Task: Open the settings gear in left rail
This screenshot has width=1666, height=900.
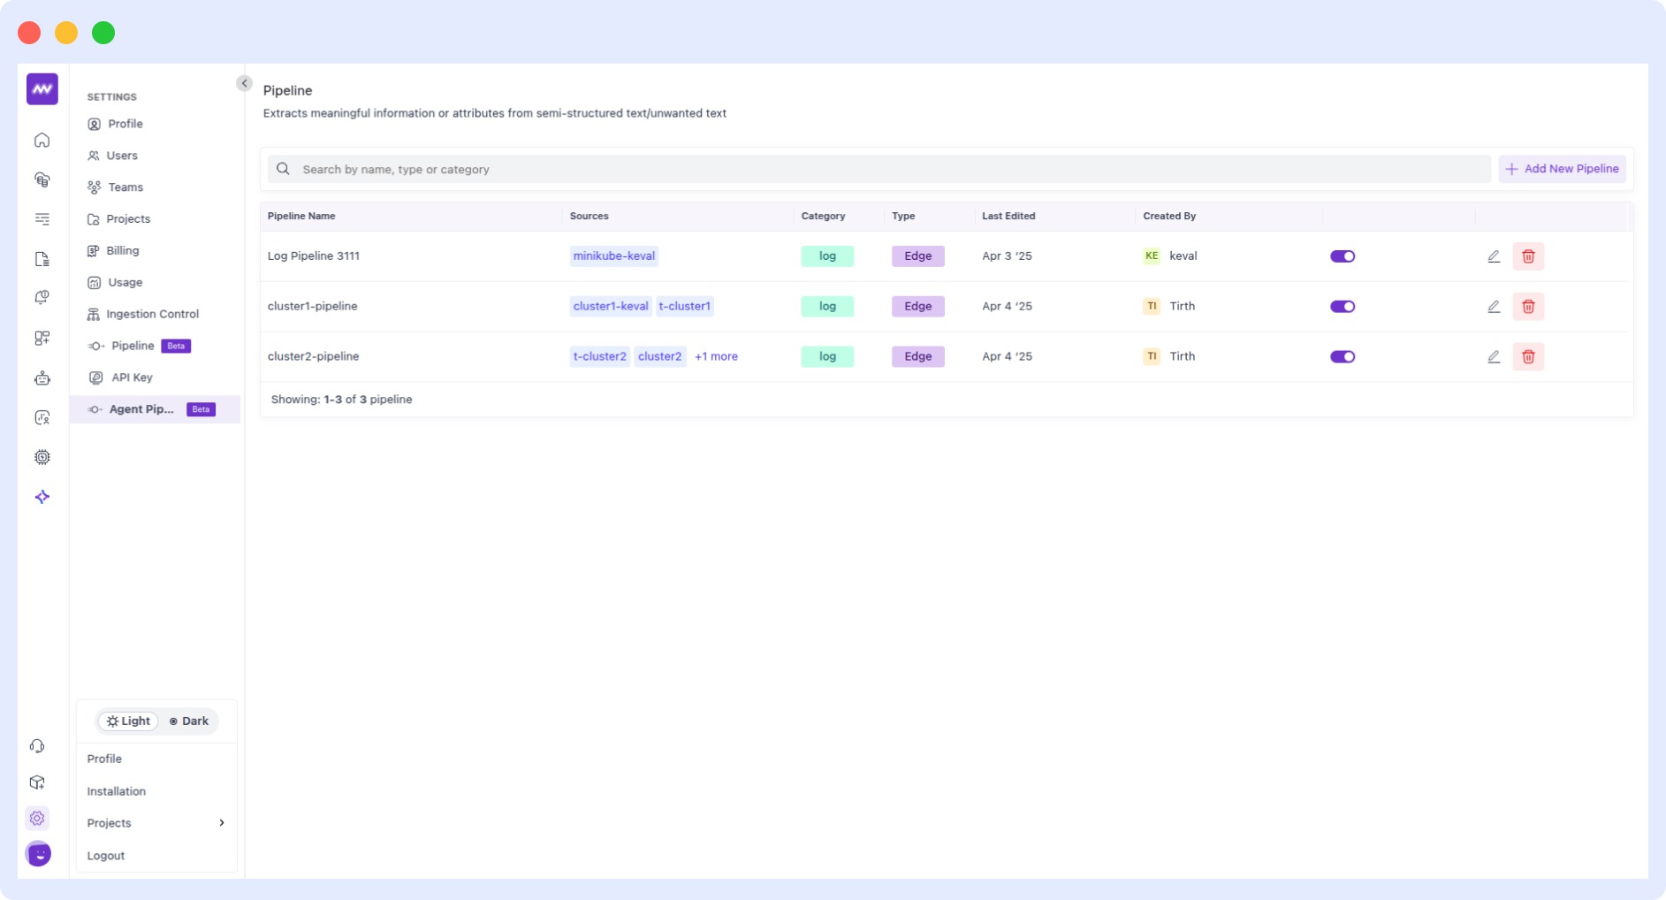Action: (37, 818)
